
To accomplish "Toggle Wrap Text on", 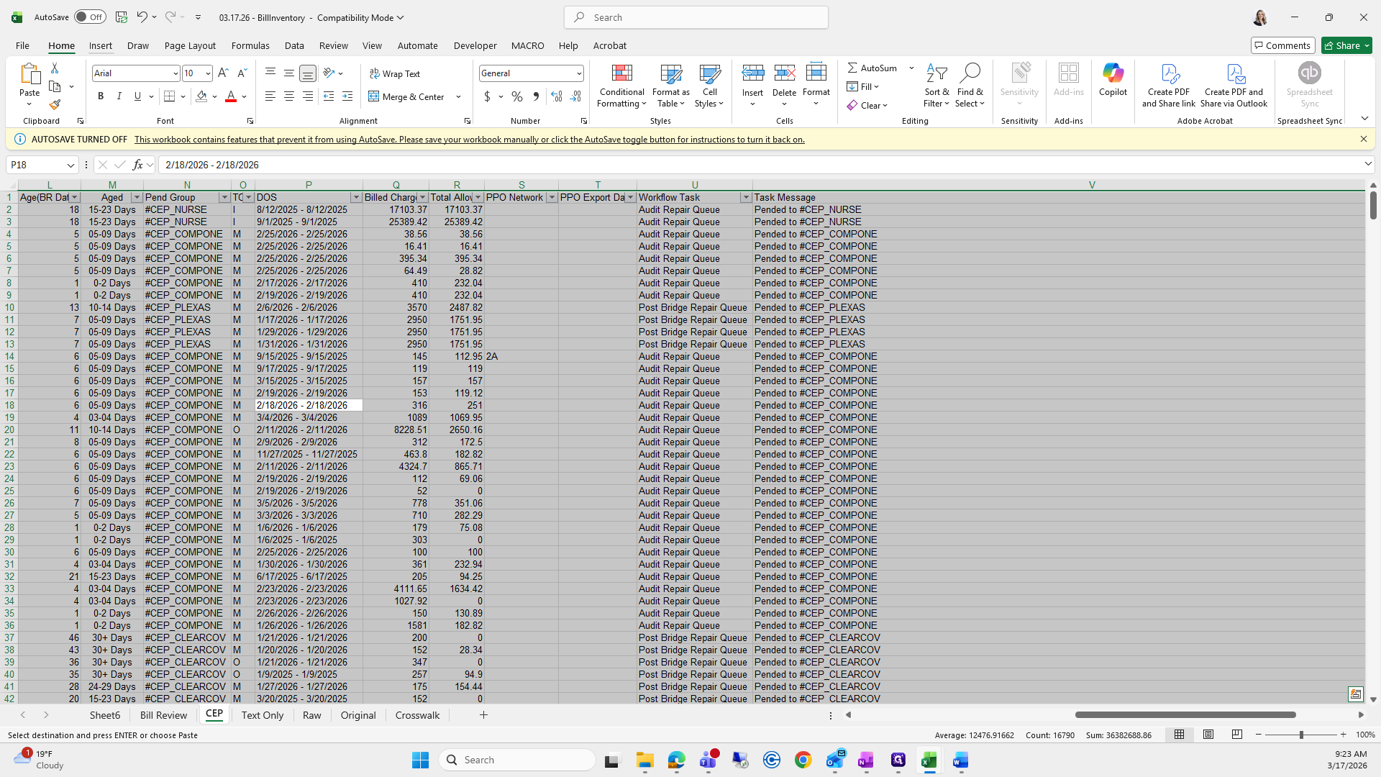I will pyautogui.click(x=395, y=74).
